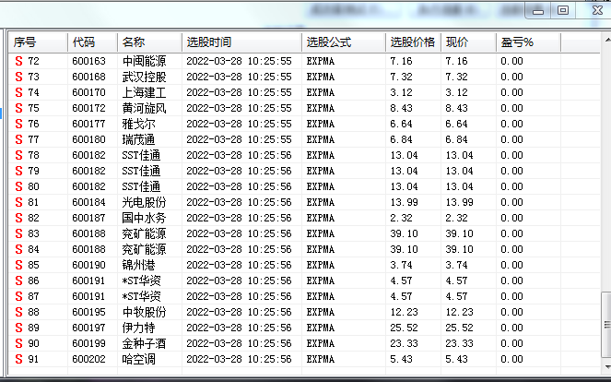Click 现价 value 13.99 in row 81
611x382 pixels.
[460, 202]
